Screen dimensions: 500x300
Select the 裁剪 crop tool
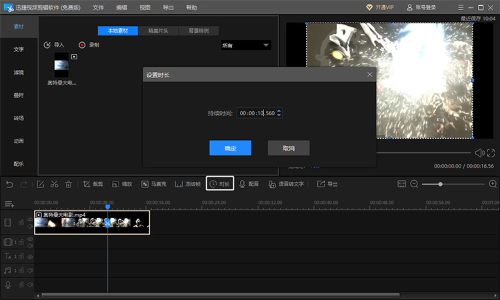[x=93, y=184]
